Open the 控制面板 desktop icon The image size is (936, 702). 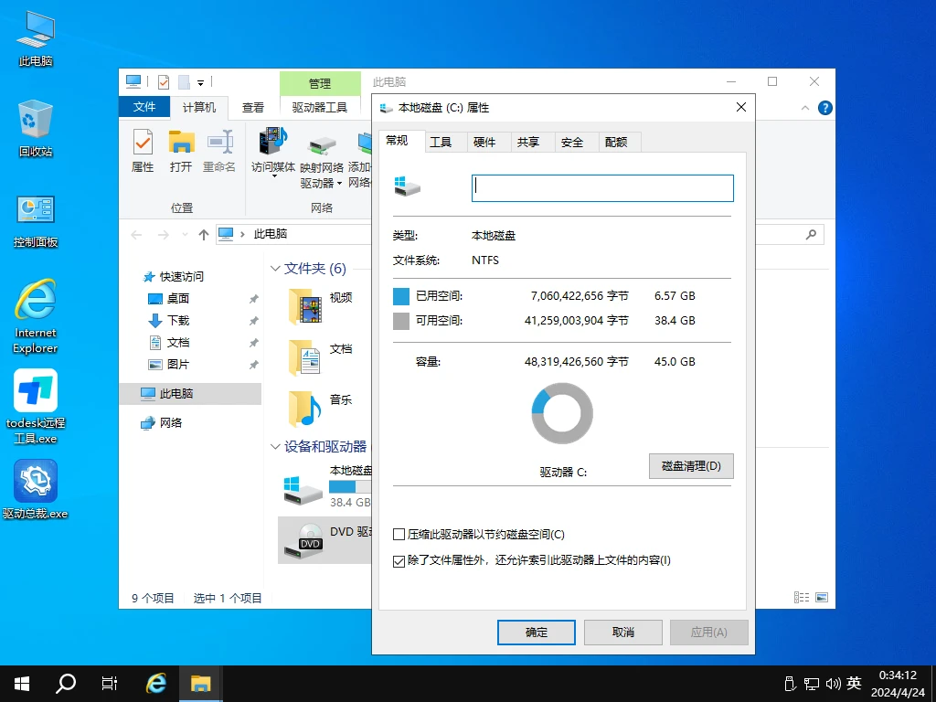[x=36, y=221]
